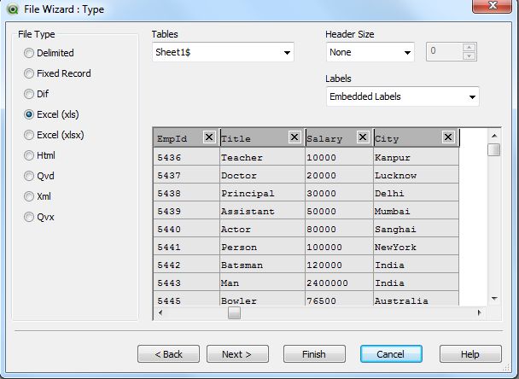Remove the City column with its X button
This screenshot has height=379, width=519.
pyautogui.click(x=448, y=137)
